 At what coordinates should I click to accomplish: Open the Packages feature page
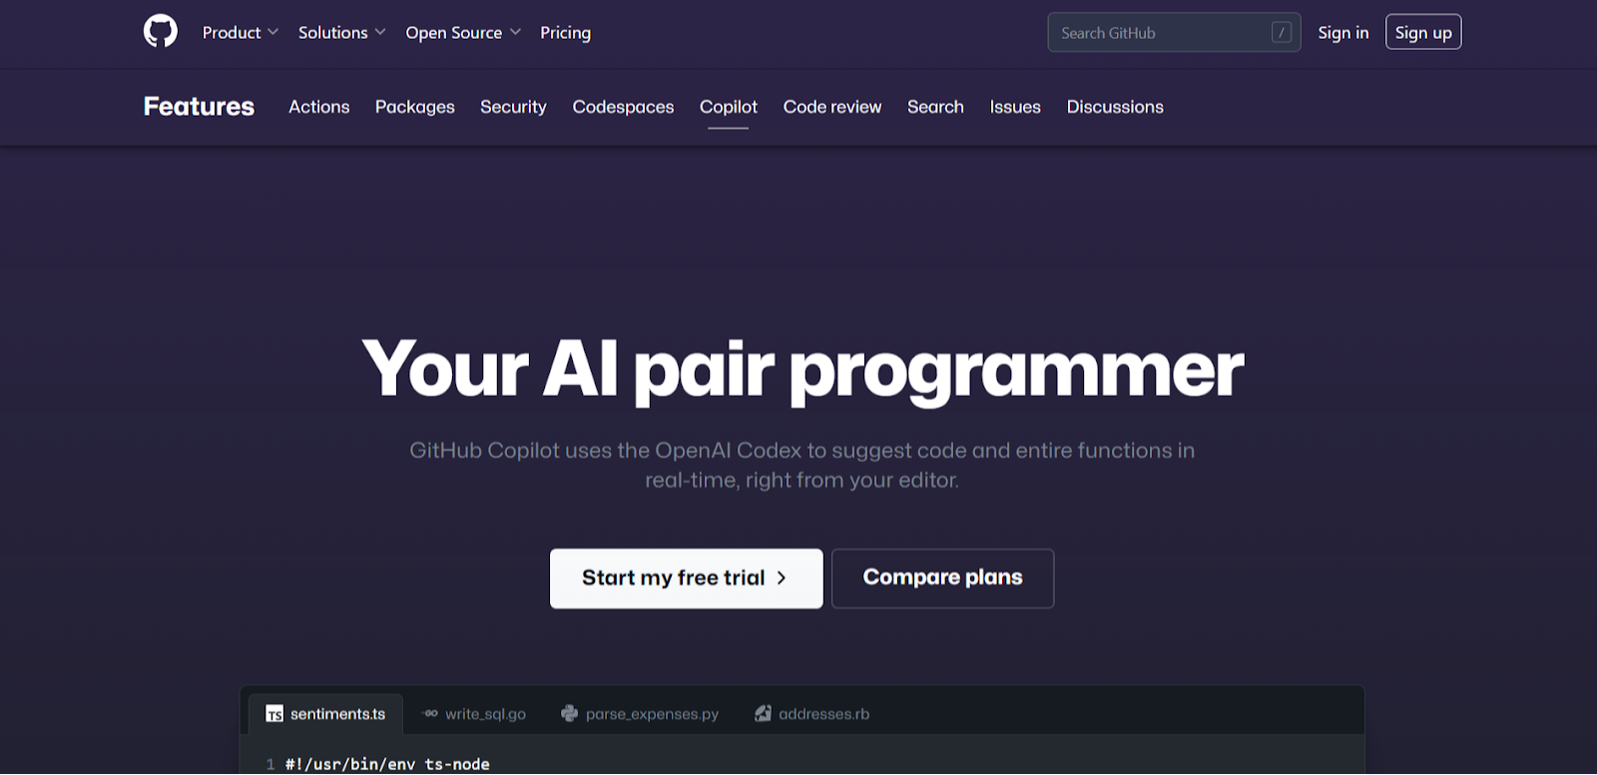point(415,107)
